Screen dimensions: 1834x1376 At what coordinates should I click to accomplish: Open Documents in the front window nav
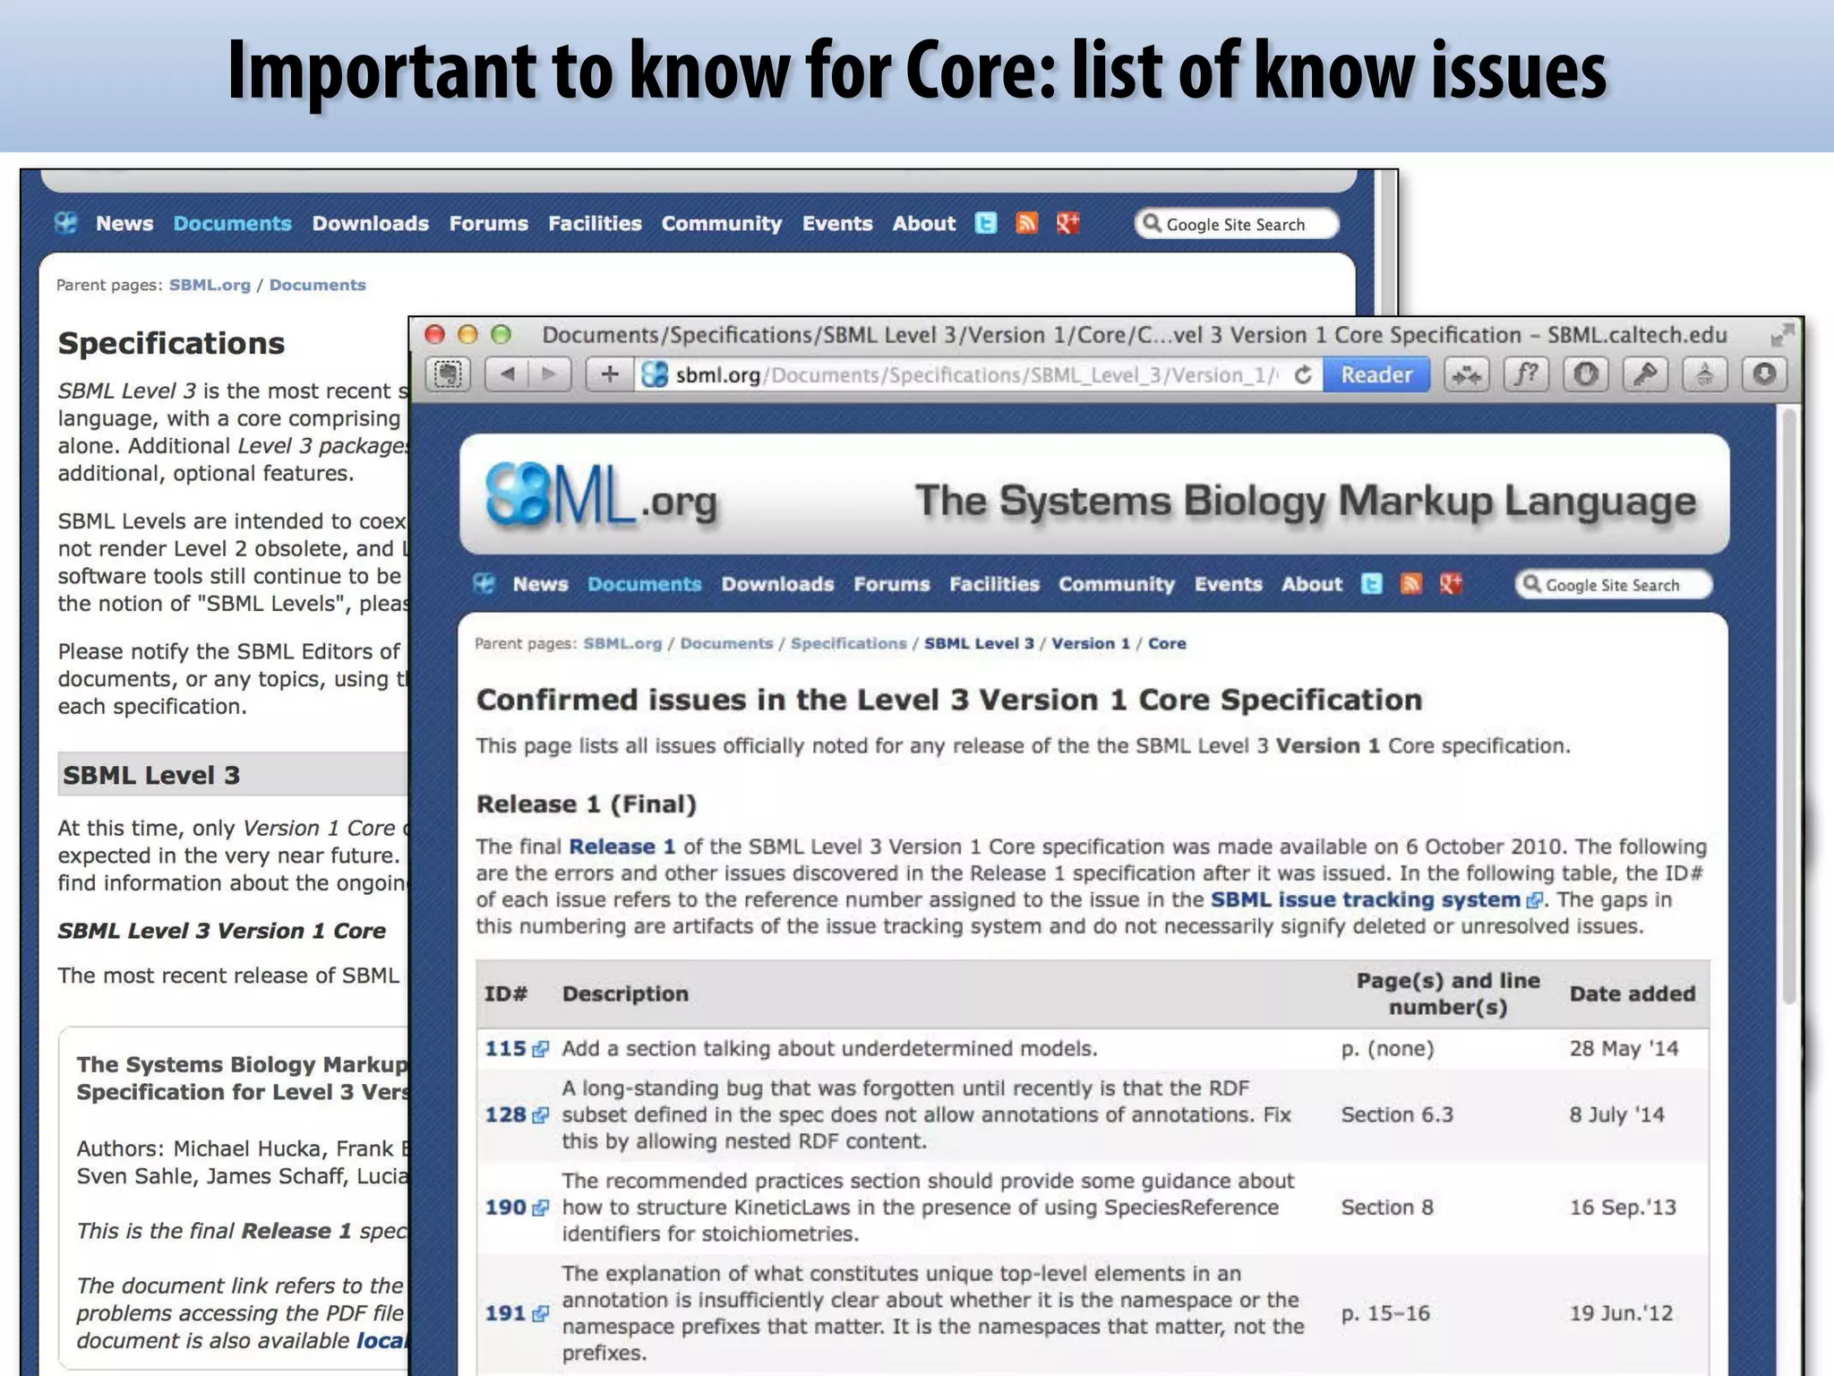pos(644,584)
